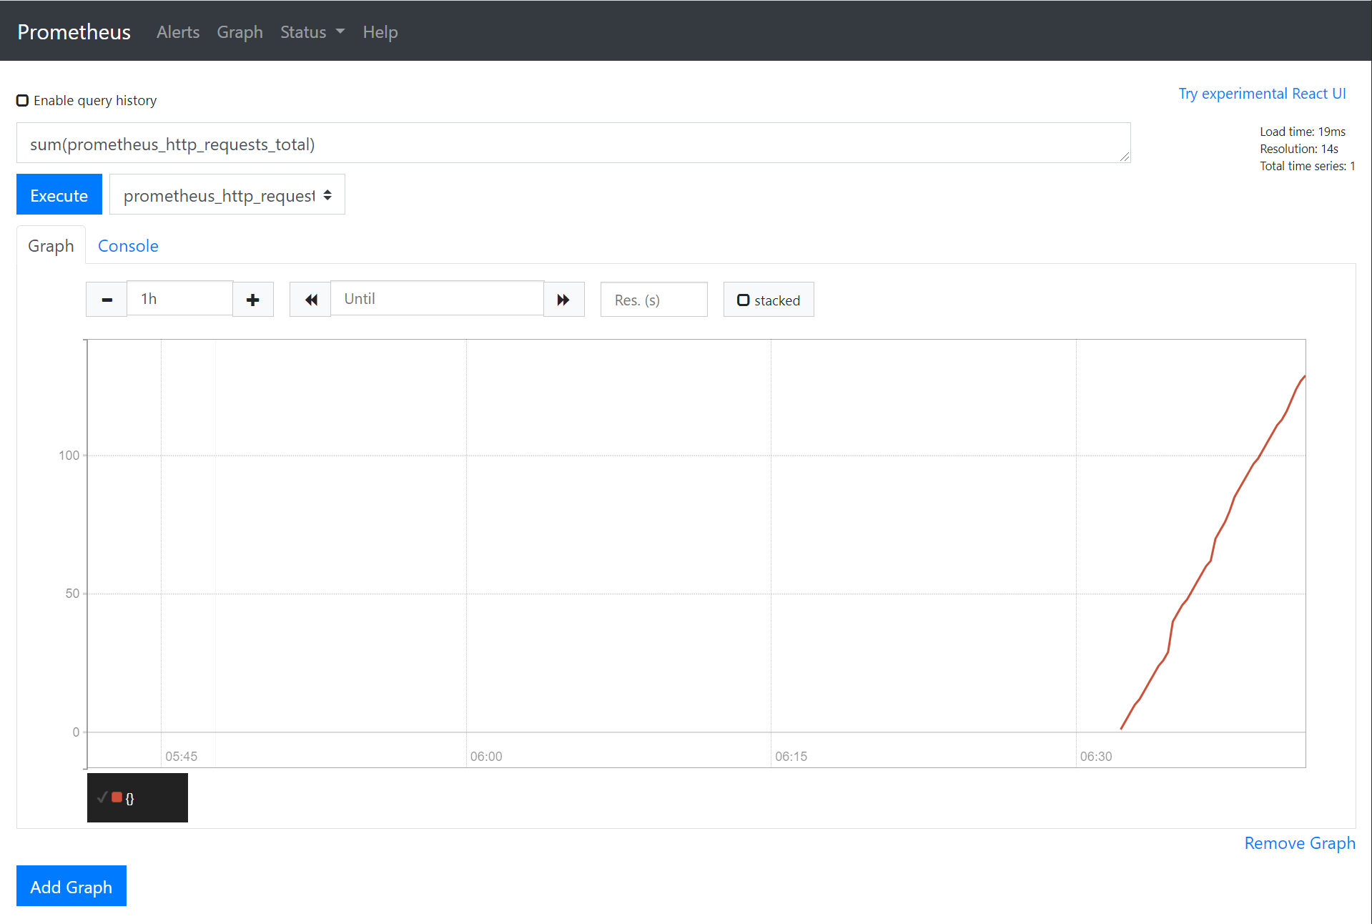Image resolution: width=1372 pixels, height=924 pixels.
Task: Open the metric selector dropdown
Action: click(227, 195)
